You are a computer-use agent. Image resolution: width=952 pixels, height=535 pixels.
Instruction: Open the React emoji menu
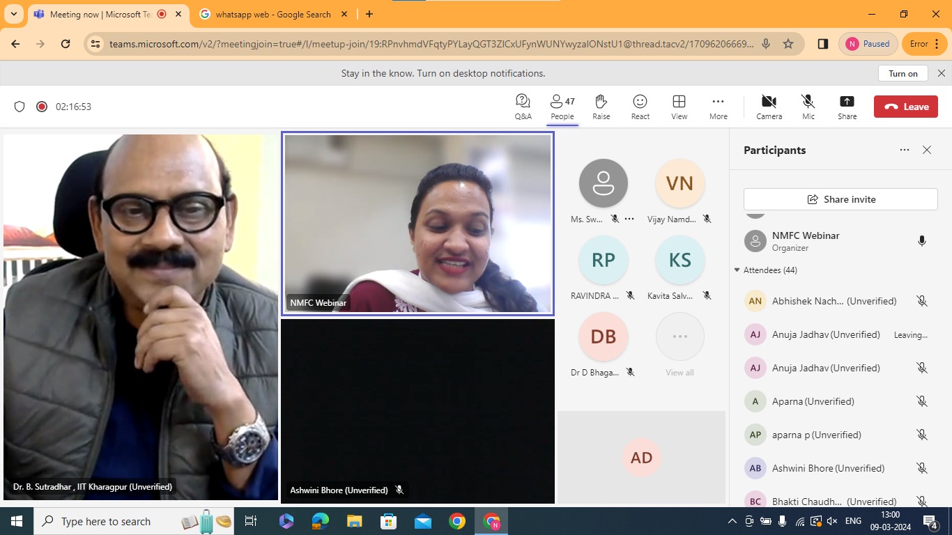(640, 107)
